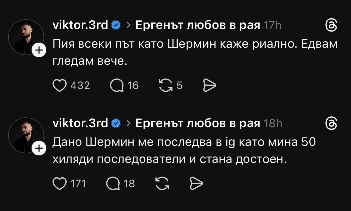
Task: Like the post with 171 likes
Action: click(59, 184)
